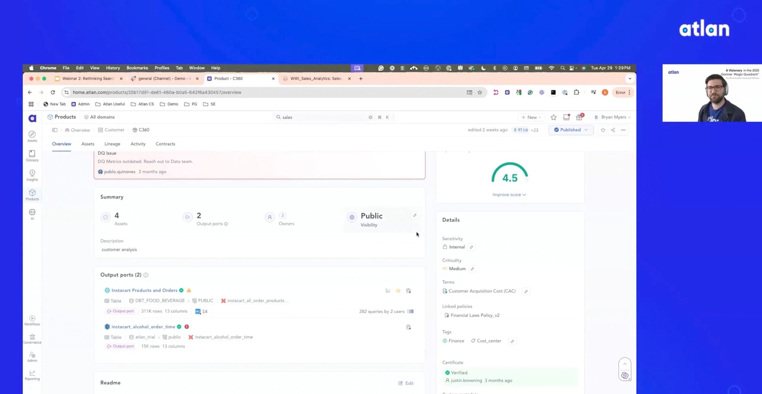
Task: Open Workflows in the left sidebar
Action: pyautogui.click(x=32, y=321)
